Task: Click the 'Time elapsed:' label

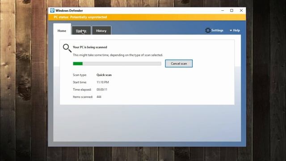Action: click(82, 89)
